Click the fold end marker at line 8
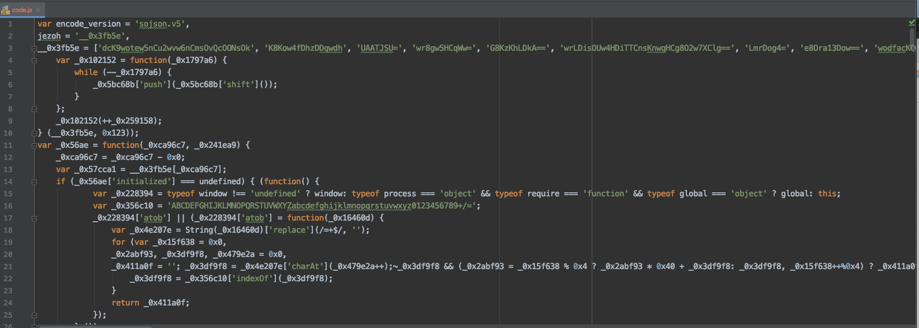This screenshot has height=328, width=919. click(x=34, y=109)
